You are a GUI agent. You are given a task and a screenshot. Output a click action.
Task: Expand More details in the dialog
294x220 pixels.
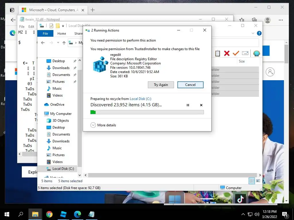[x=103, y=125]
